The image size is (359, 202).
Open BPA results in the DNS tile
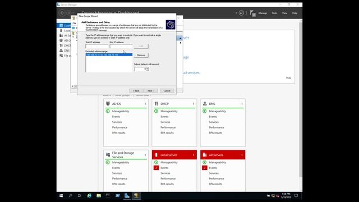pos(215,133)
